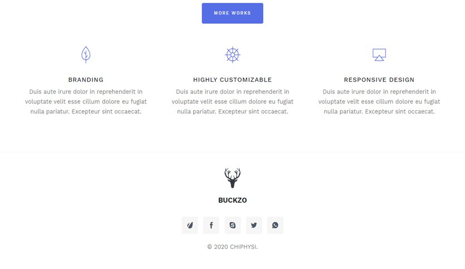Screen dimensions: 465x269
Task: Click the paragraph text under Highly Customizable
Action: click(233, 102)
